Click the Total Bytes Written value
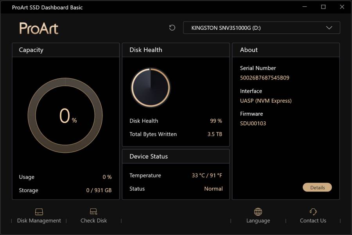The width and height of the screenshot is (352, 235). [x=215, y=134]
